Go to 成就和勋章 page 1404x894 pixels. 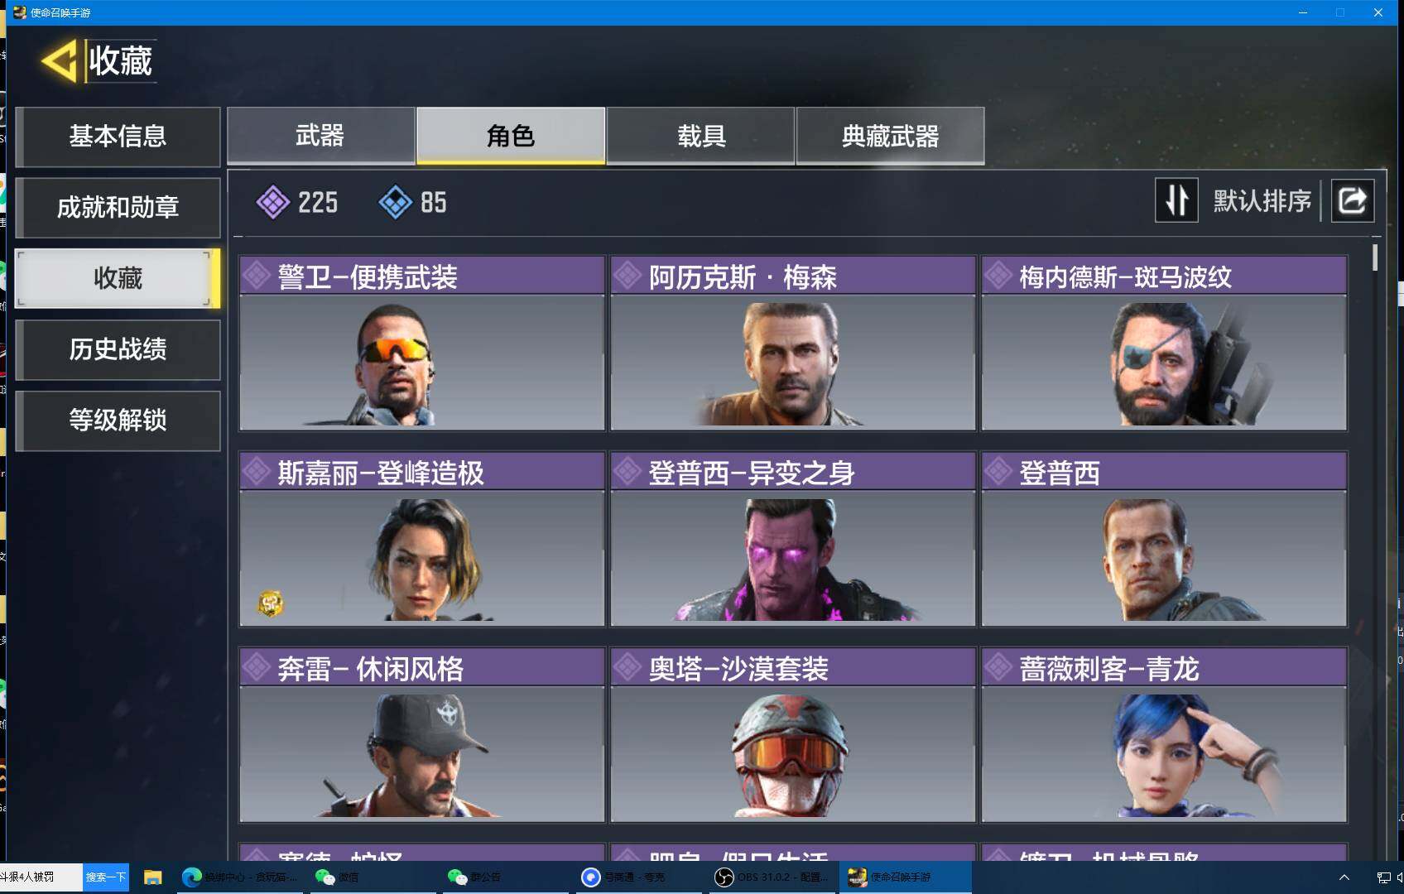[118, 207]
